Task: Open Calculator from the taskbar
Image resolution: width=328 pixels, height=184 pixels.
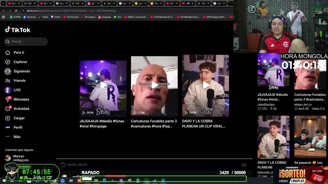Action: pyautogui.click(x=138, y=181)
